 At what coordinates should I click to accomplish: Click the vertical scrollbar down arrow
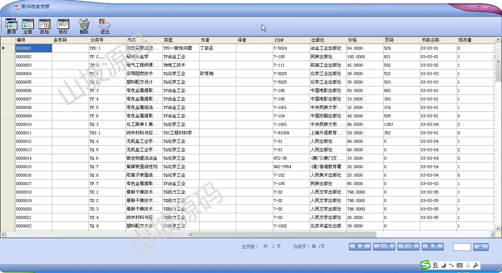tap(499, 228)
